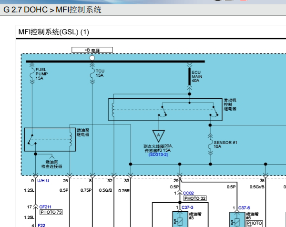Click the PHOTO 32 button

(195, 198)
